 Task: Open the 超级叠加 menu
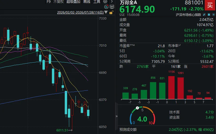coord(73,2)
